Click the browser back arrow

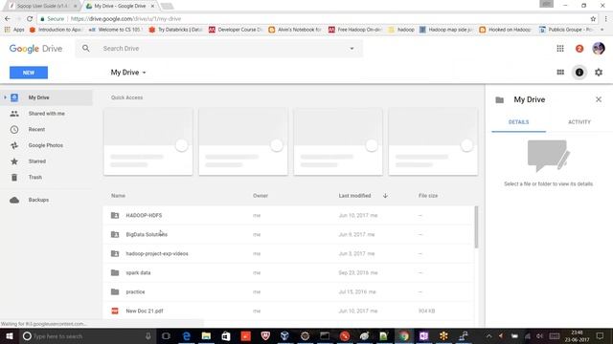(8, 19)
